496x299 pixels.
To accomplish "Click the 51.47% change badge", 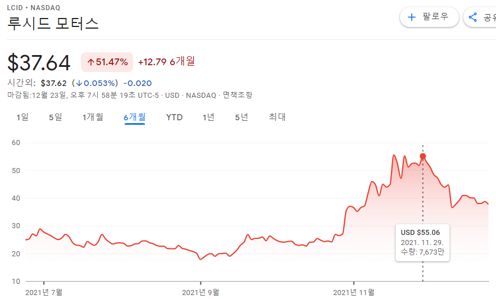I will (x=107, y=62).
